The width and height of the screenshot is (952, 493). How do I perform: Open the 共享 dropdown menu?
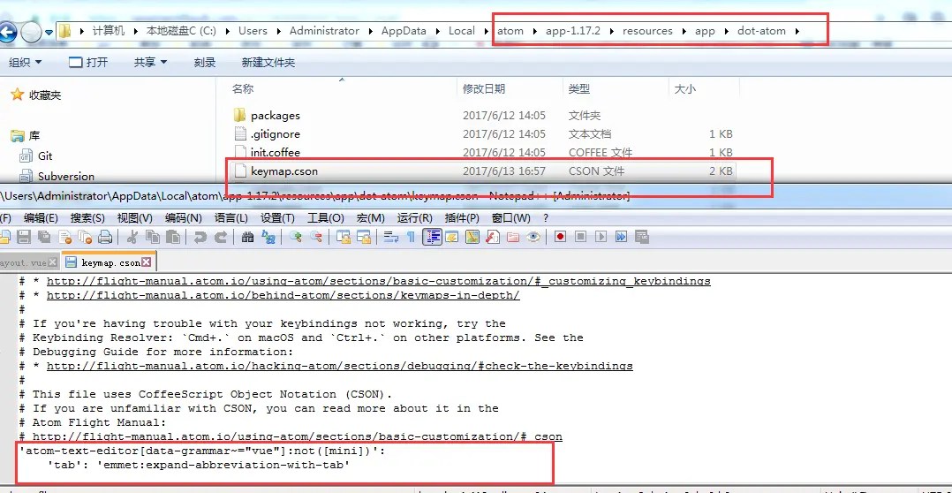150,62
